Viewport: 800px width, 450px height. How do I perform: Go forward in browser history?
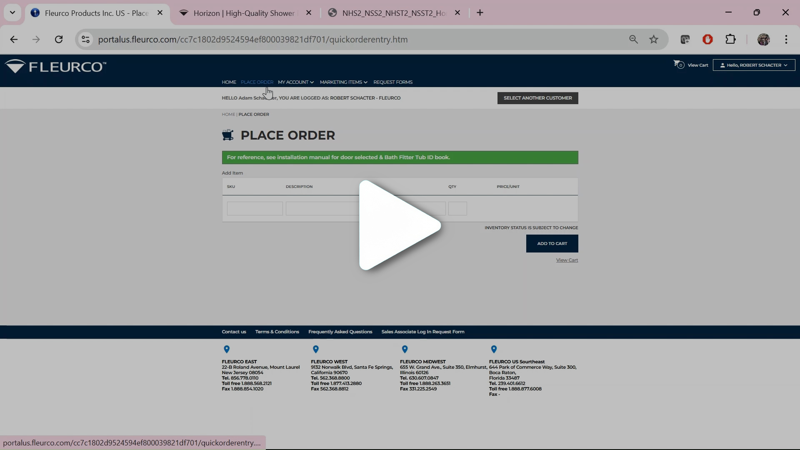[36, 40]
